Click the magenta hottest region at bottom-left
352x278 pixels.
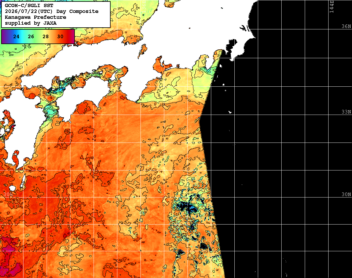[x=9, y=250]
